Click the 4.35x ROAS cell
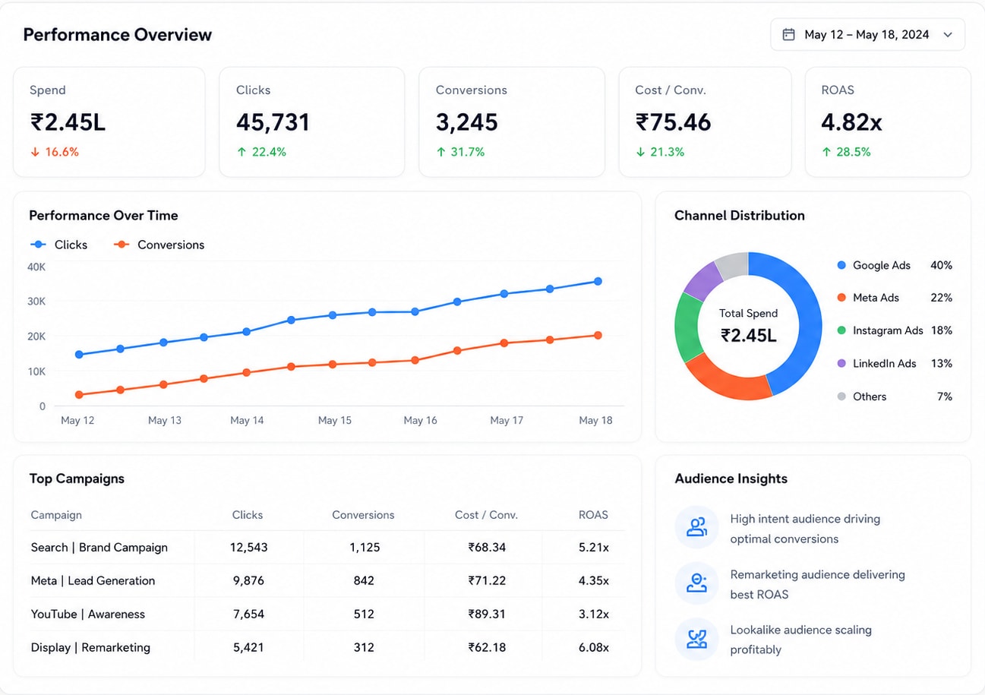Viewport: 985px width, 695px height. (593, 581)
